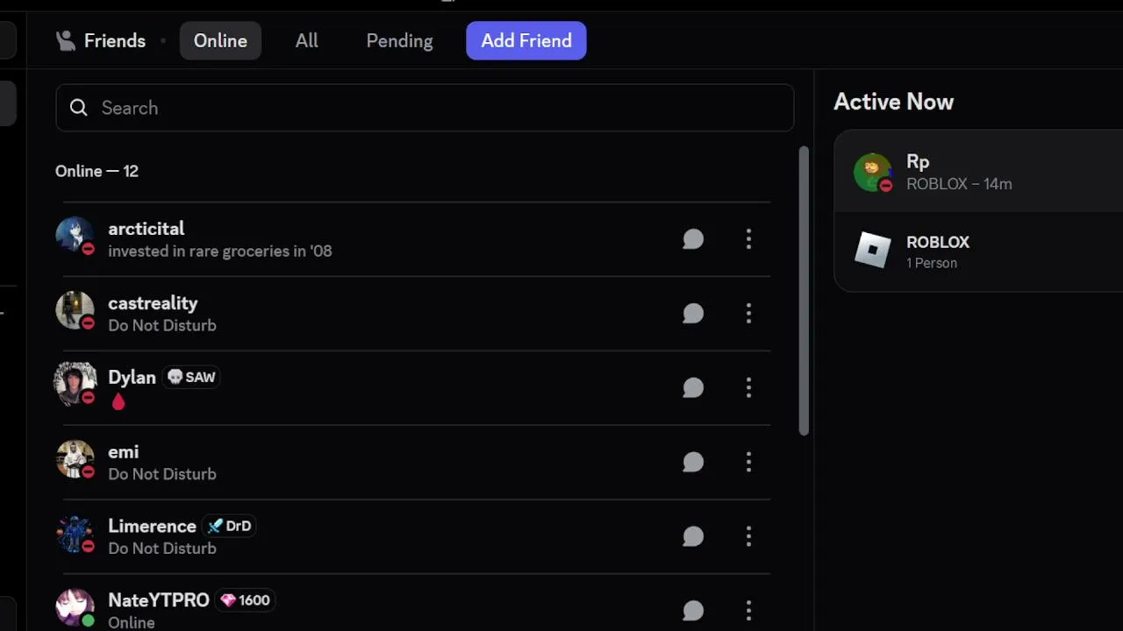Screen dimensions: 1123x631
Task: Message Limerence using the chat icon
Action: [693, 536]
